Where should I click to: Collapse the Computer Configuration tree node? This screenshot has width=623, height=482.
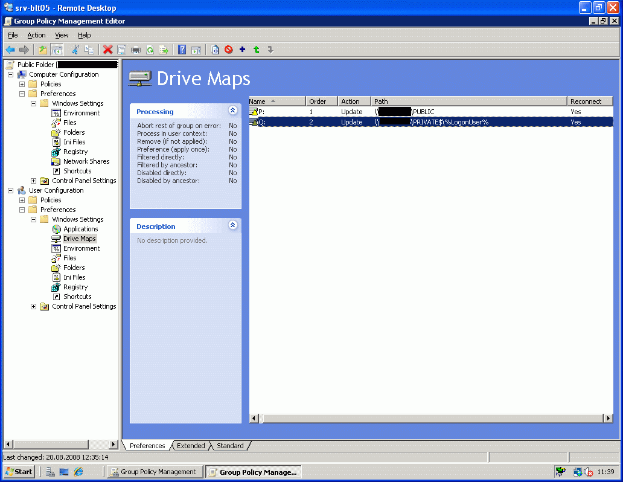click(x=11, y=74)
